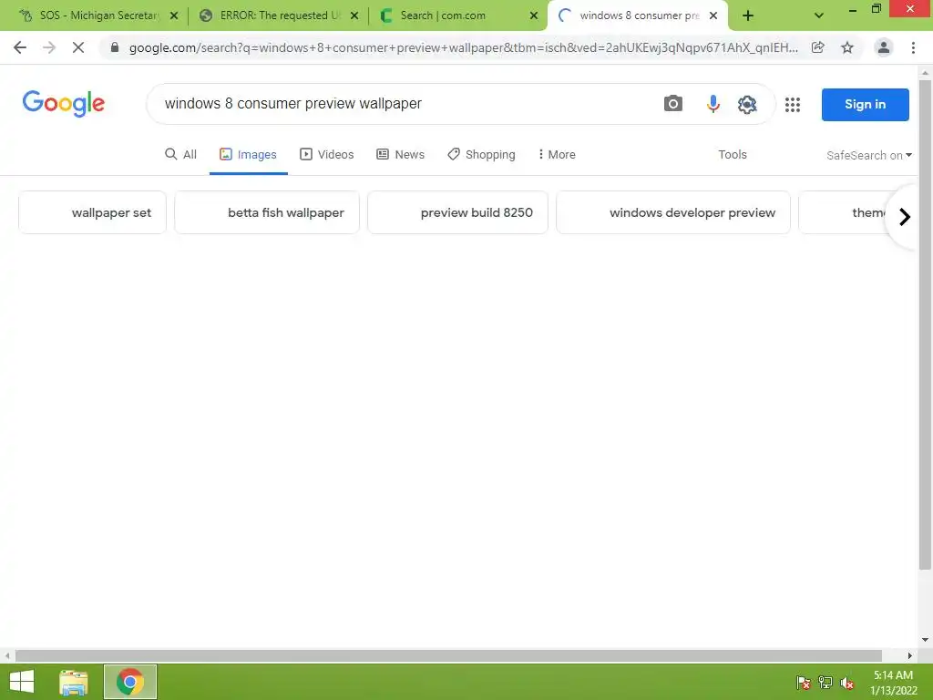Filter by wallpaper set chip
This screenshot has width=933, height=700.
click(92, 212)
